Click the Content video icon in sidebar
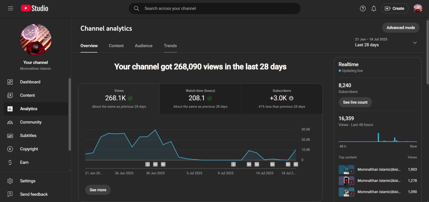429x202 pixels. 10,95
